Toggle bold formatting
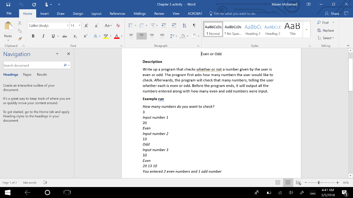 coord(33,36)
